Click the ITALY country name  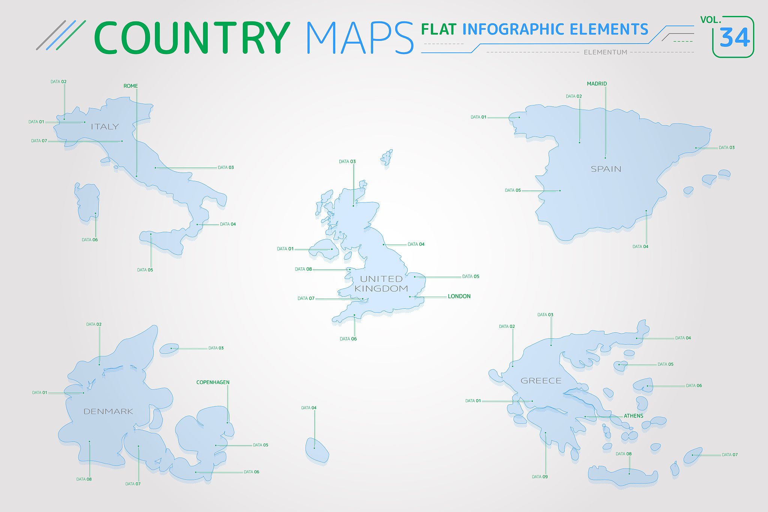pyautogui.click(x=105, y=127)
